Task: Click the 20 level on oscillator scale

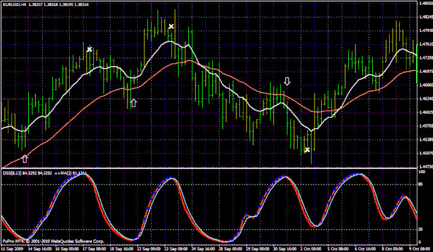Action: pos(421,230)
